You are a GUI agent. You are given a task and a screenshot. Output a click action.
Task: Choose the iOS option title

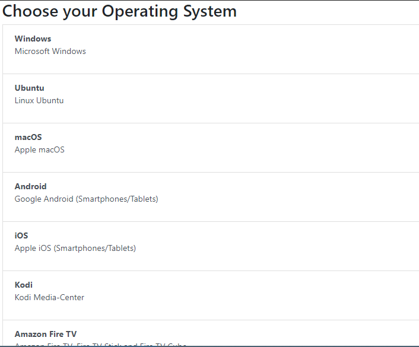pos(21,235)
